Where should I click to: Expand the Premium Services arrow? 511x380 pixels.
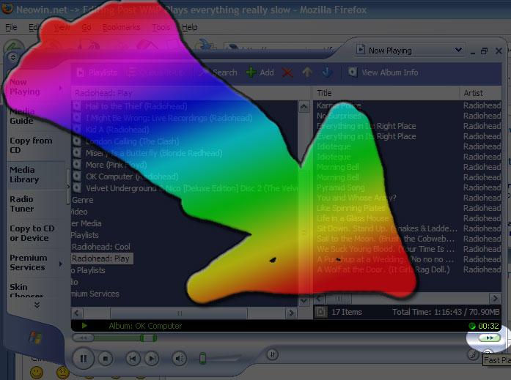tap(61, 263)
